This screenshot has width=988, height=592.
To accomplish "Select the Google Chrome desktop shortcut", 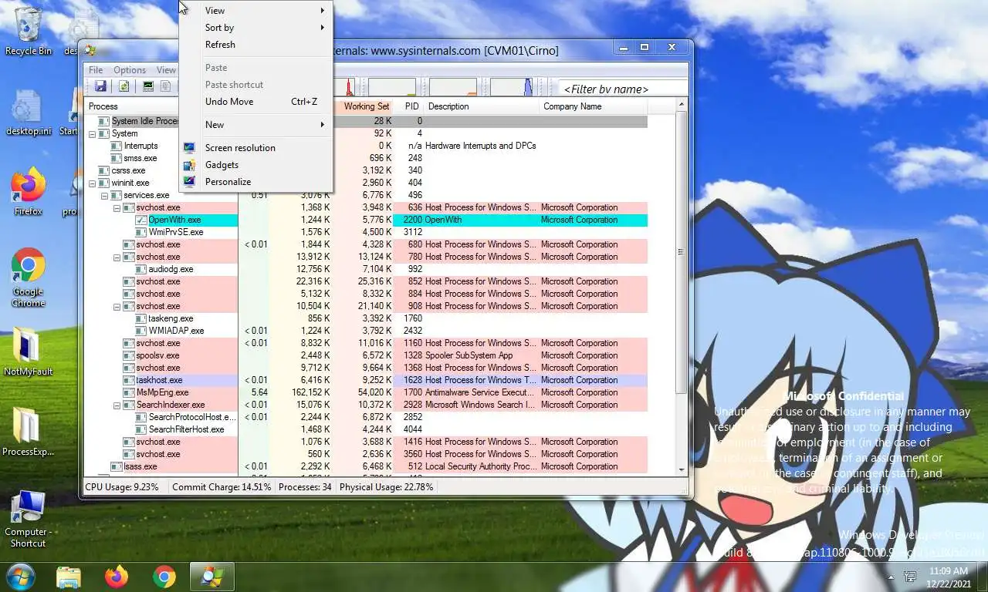I will [29, 277].
